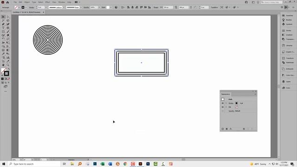Open the Artboards panel
The height and width of the screenshot is (167, 297).
tap(288, 69)
